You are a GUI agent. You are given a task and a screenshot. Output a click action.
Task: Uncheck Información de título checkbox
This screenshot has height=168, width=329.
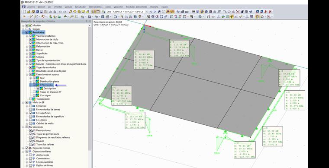31,39
